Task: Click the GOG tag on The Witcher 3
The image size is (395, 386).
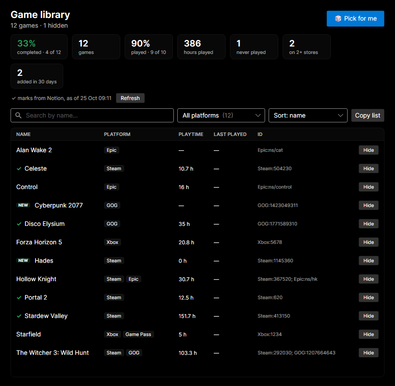Action: [134, 353]
